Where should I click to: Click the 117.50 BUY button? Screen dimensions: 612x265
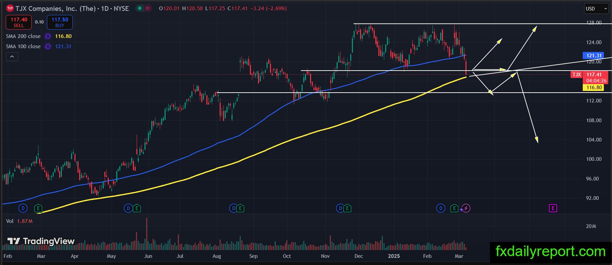point(60,22)
